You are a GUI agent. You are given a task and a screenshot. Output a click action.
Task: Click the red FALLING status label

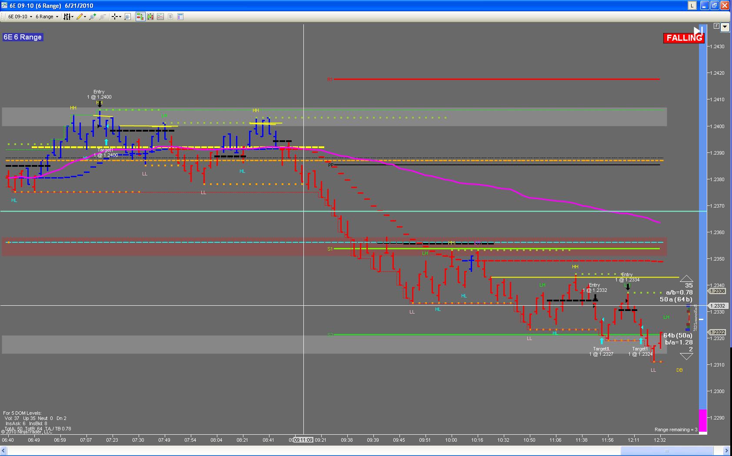point(684,38)
